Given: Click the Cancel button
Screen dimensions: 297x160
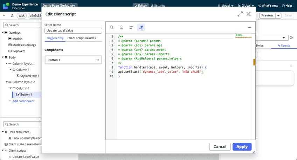Looking at the screenshot, I should click(220, 147).
